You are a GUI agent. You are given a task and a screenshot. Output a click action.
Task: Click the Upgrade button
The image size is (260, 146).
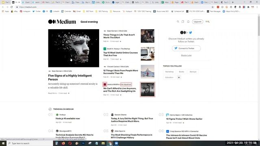(197, 21)
